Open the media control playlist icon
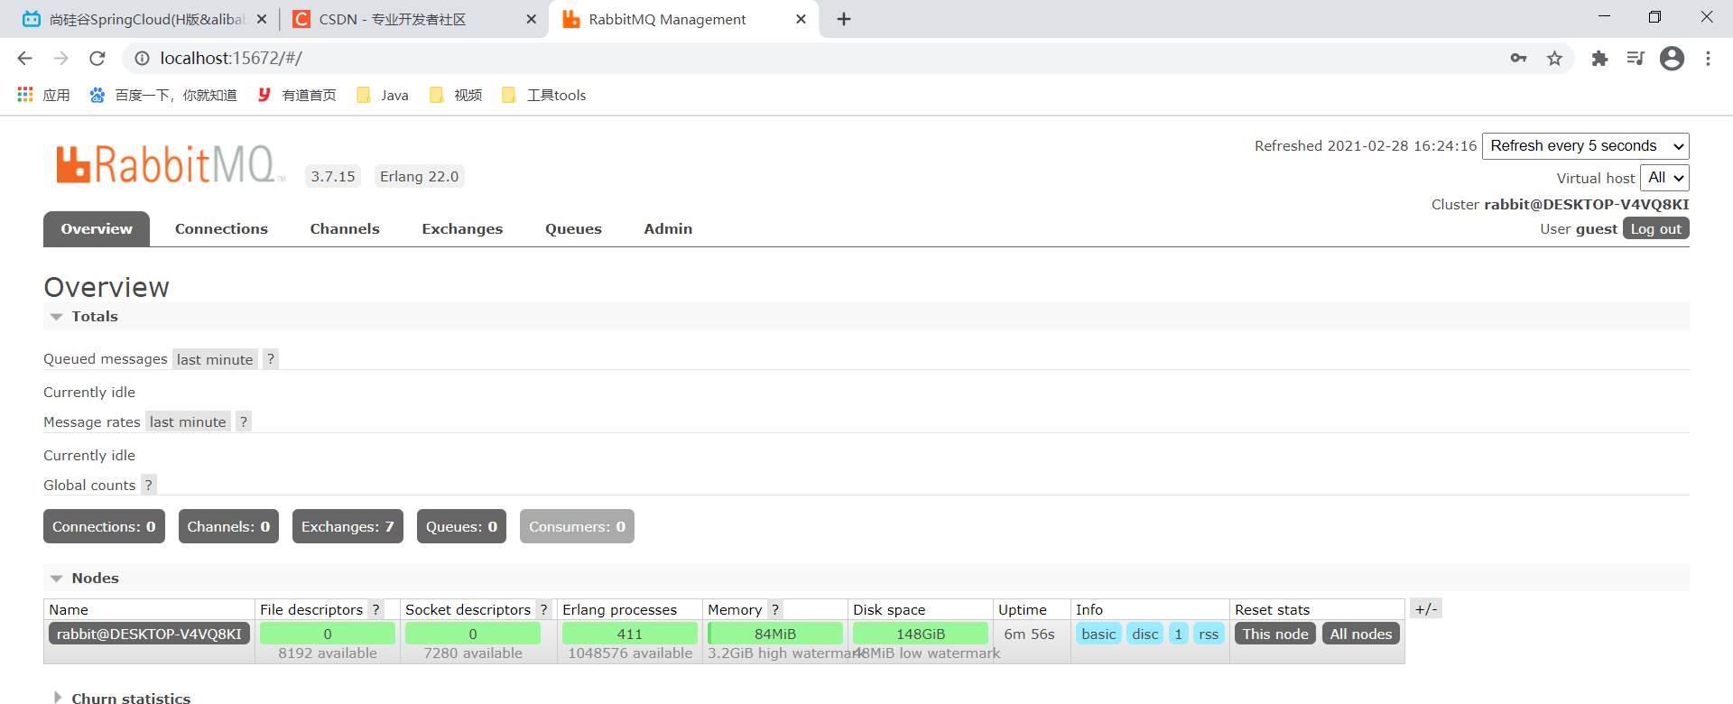The image size is (1733, 704). pyautogui.click(x=1636, y=59)
